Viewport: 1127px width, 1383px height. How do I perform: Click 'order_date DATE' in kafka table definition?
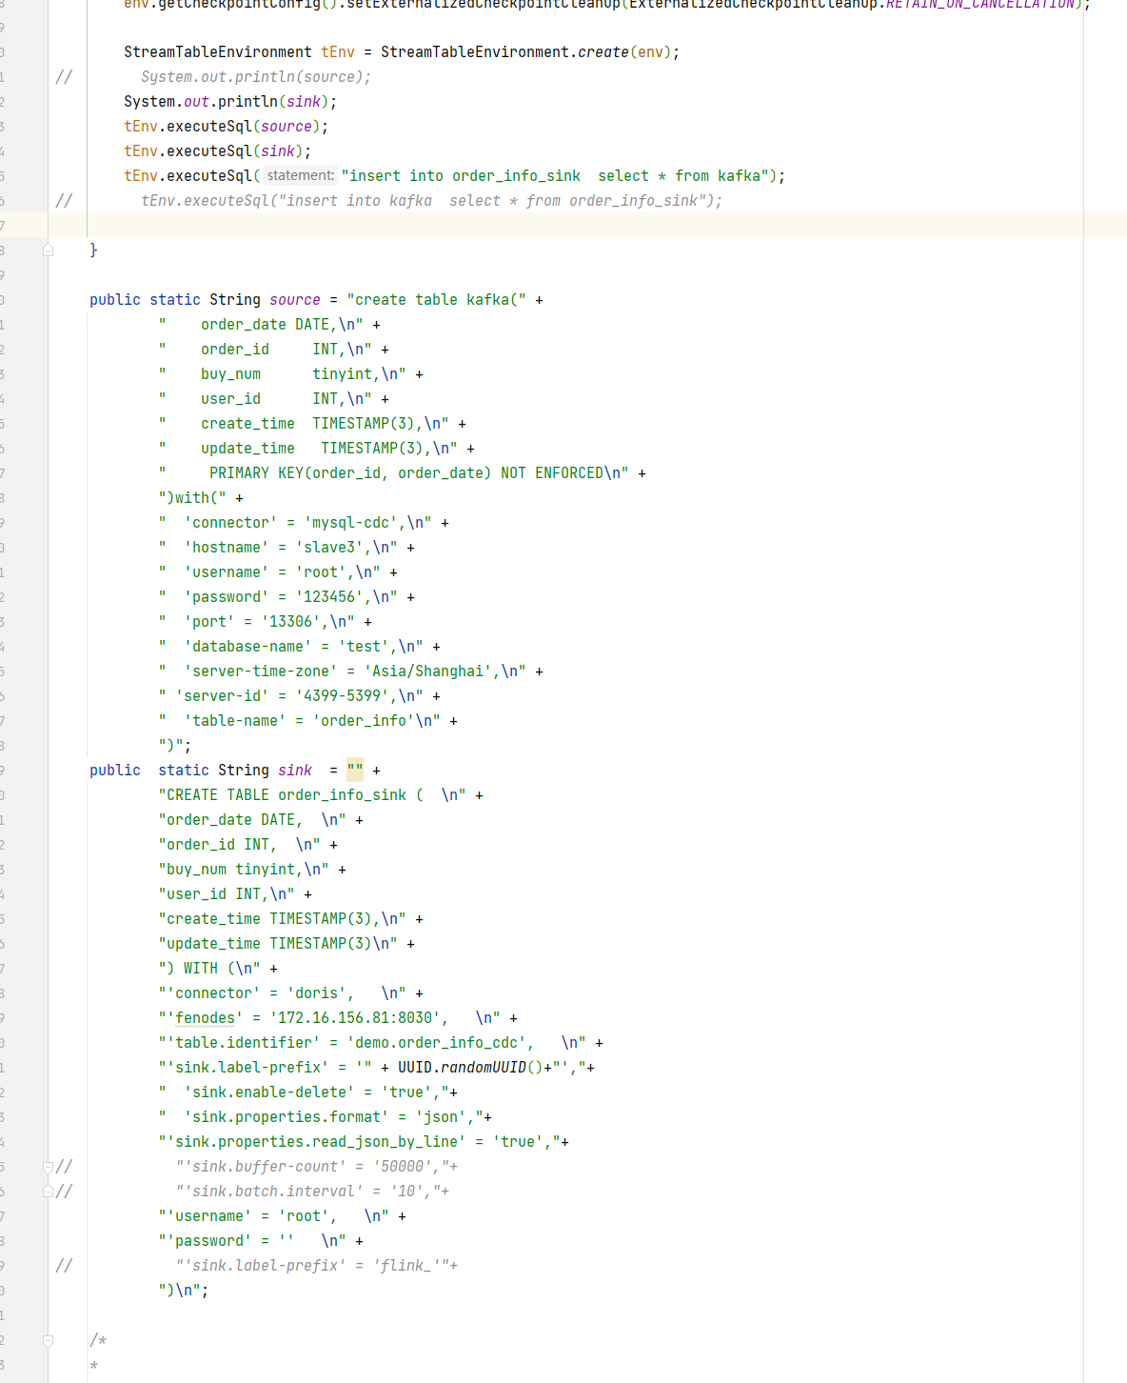265,325
